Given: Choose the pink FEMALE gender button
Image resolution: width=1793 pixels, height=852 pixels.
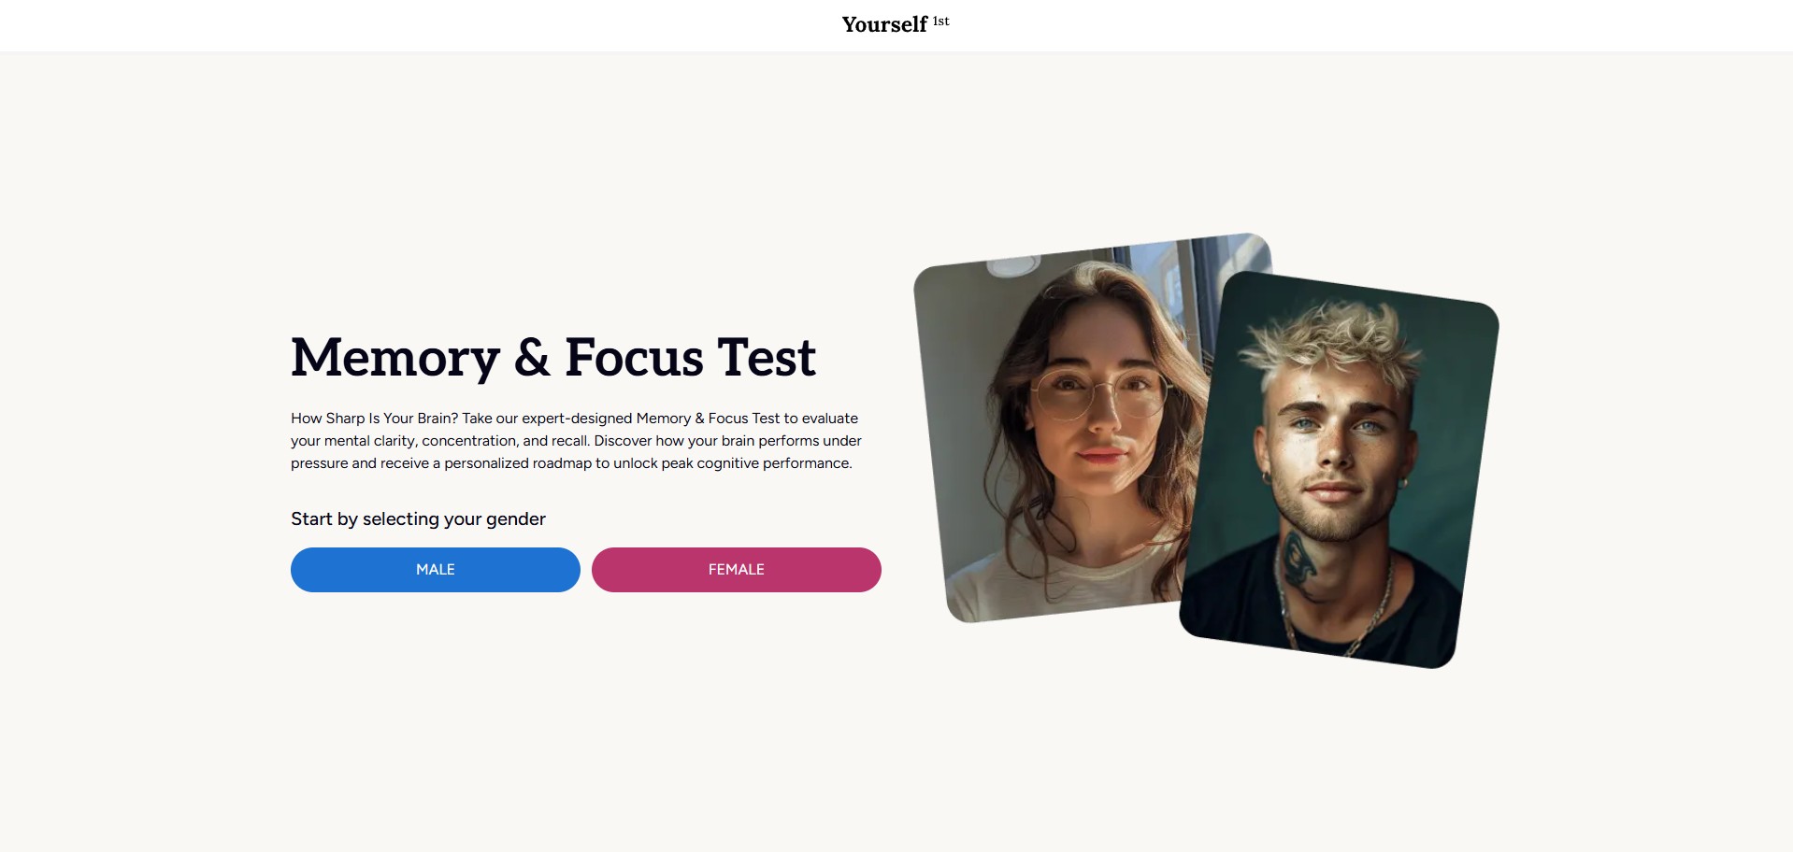Looking at the screenshot, I should (x=736, y=570).
